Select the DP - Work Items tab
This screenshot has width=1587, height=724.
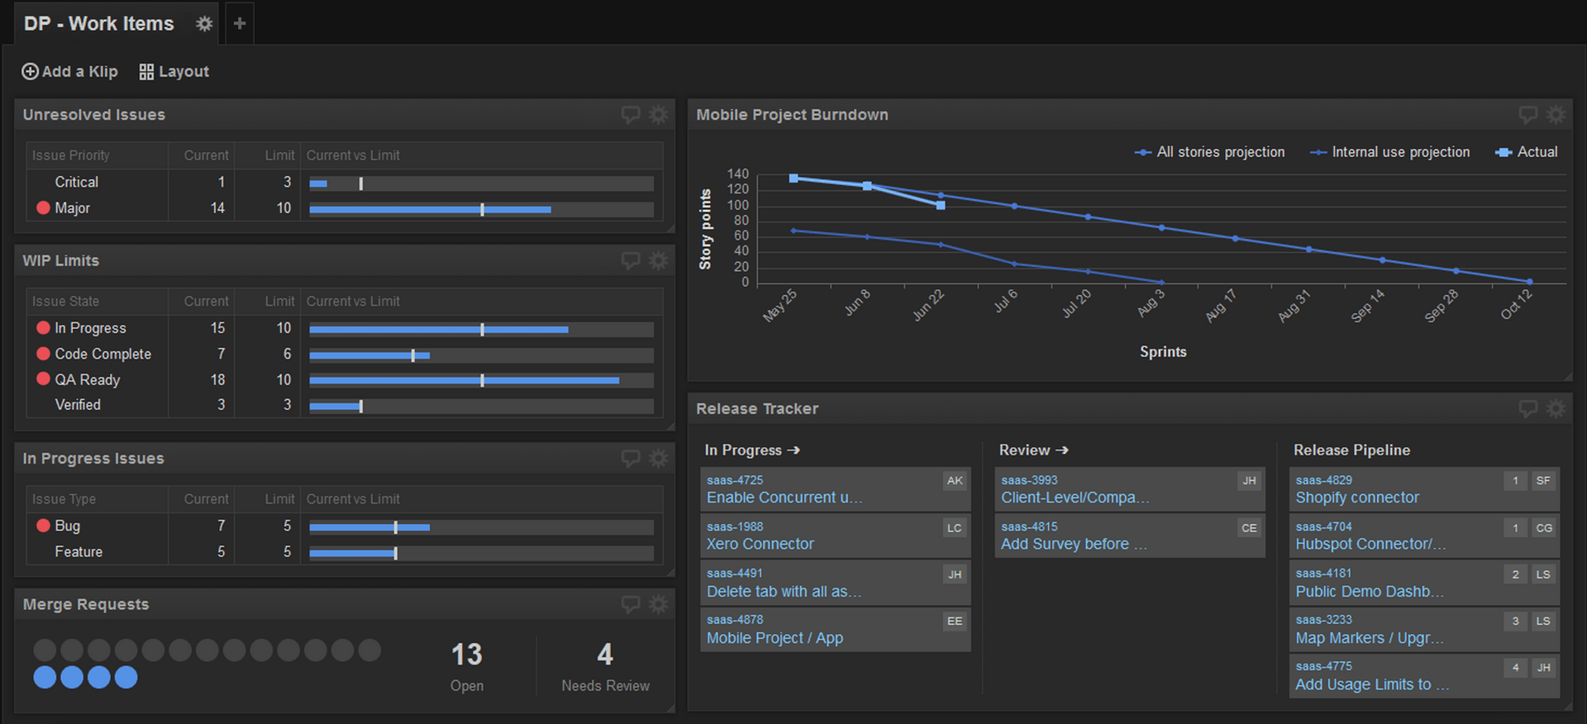(x=99, y=24)
